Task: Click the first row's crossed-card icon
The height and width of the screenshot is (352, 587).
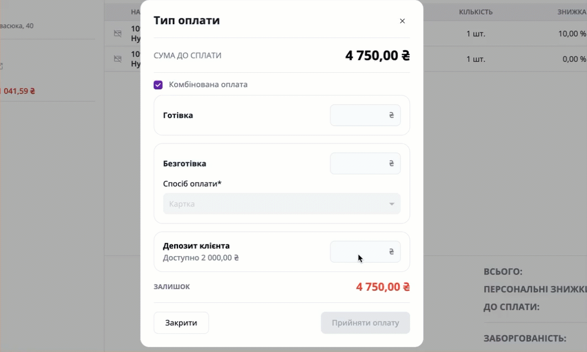Action: (118, 34)
